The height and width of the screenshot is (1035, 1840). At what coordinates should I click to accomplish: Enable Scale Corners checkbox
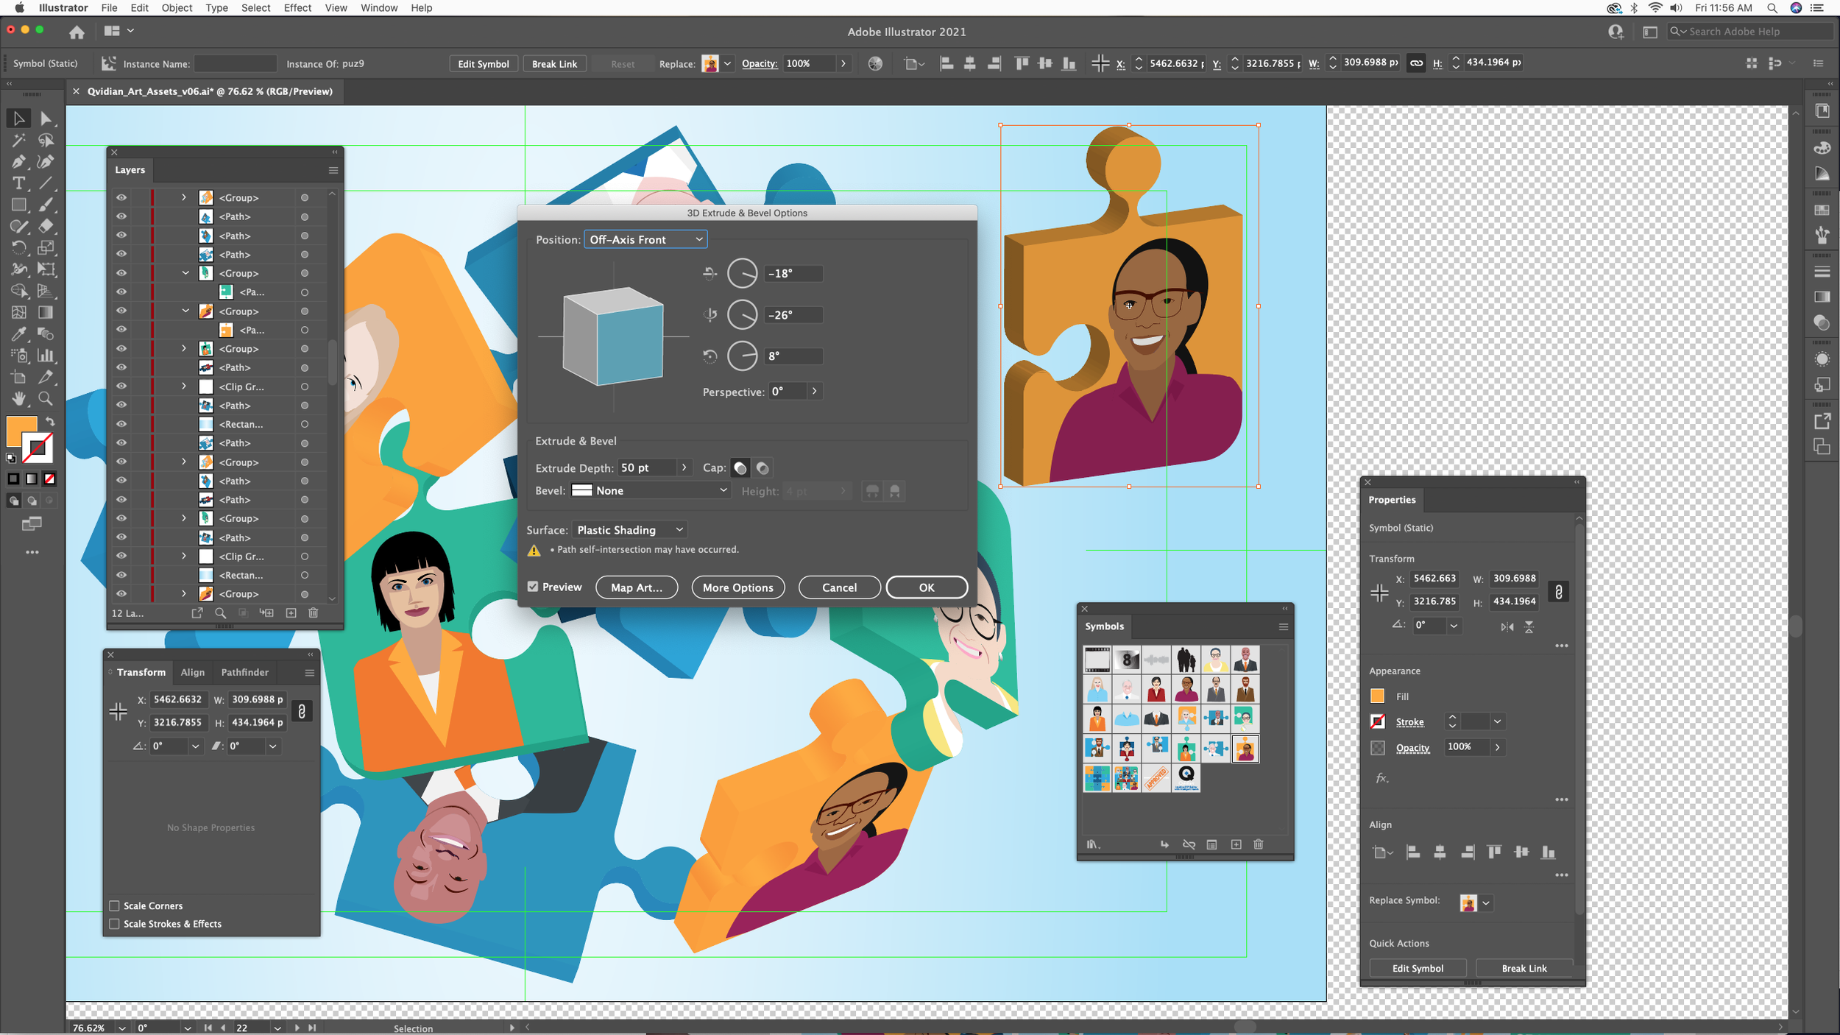pyautogui.click(x=115, y=905)
